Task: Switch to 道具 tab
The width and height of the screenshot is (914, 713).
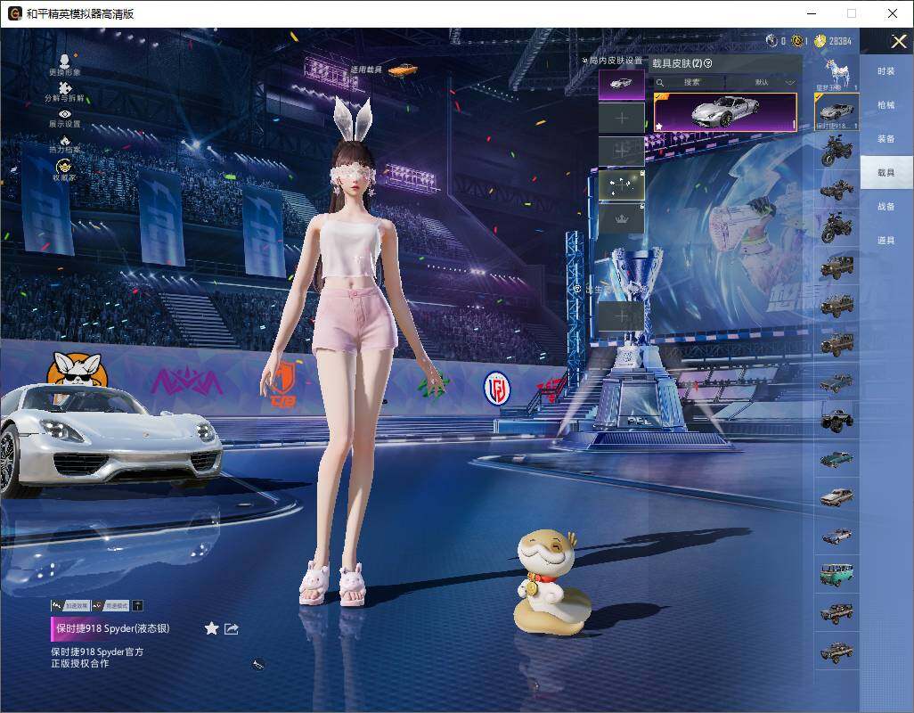Action: pos(886,241)
